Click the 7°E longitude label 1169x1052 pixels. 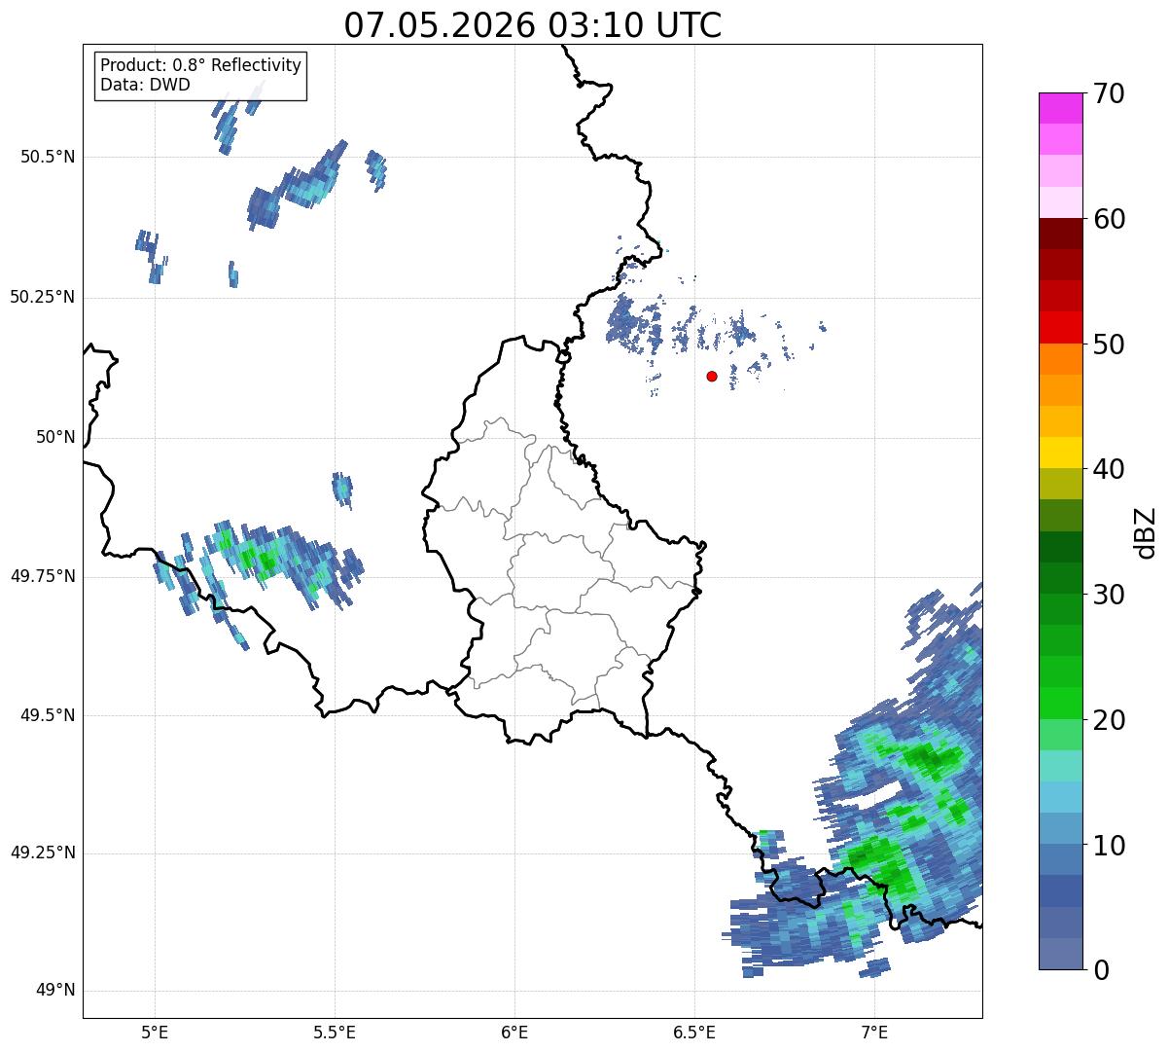tap(874, 1032)
